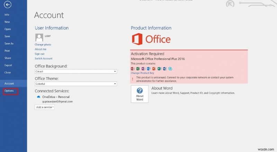Open the Export page
The height and width of the screenshot is (152, 277).
tap(8, 65)
